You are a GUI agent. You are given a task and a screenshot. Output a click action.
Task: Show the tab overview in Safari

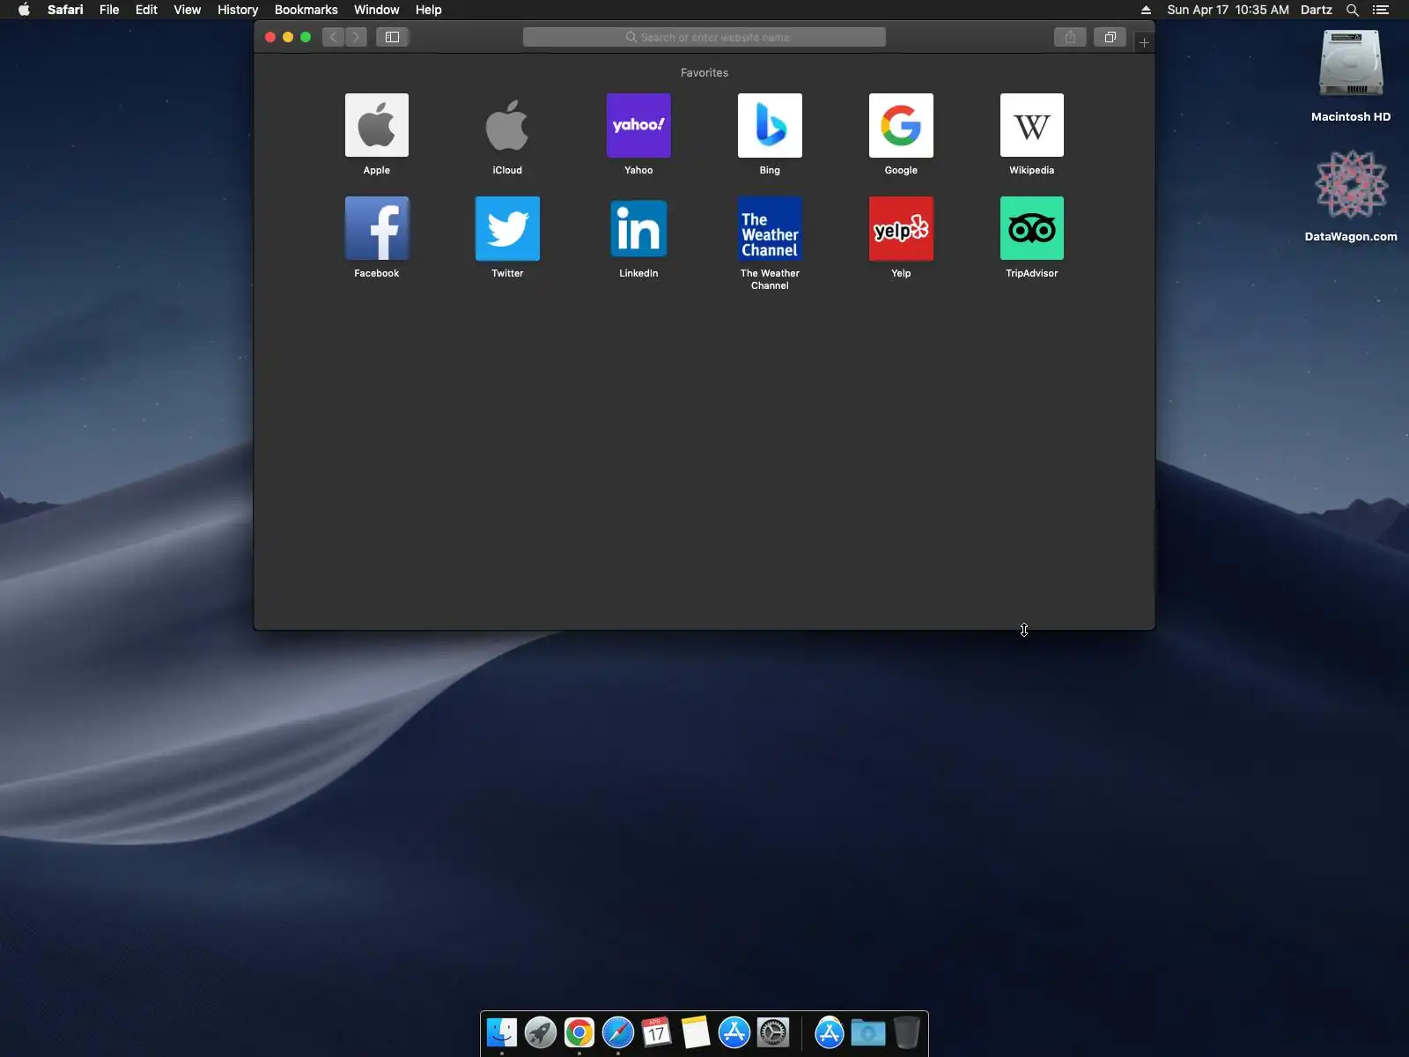1110,37
